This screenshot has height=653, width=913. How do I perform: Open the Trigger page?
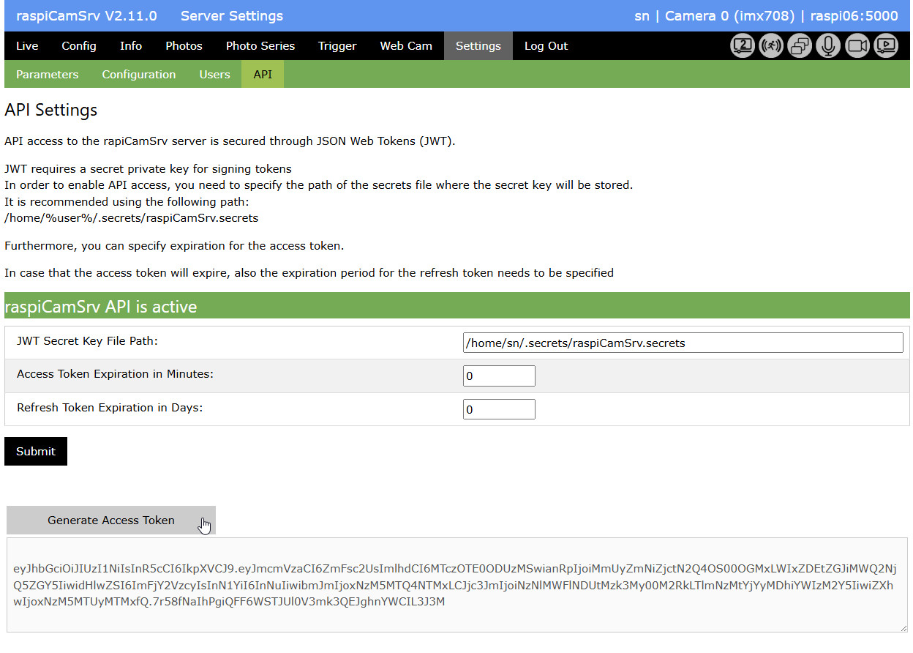337,45
